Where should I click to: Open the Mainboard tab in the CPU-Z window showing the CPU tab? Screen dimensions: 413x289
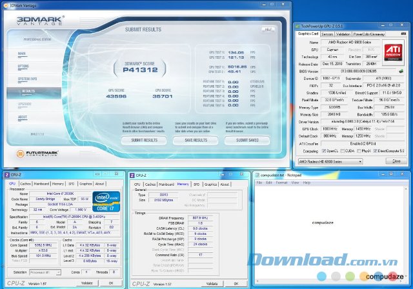coord(41,184)
